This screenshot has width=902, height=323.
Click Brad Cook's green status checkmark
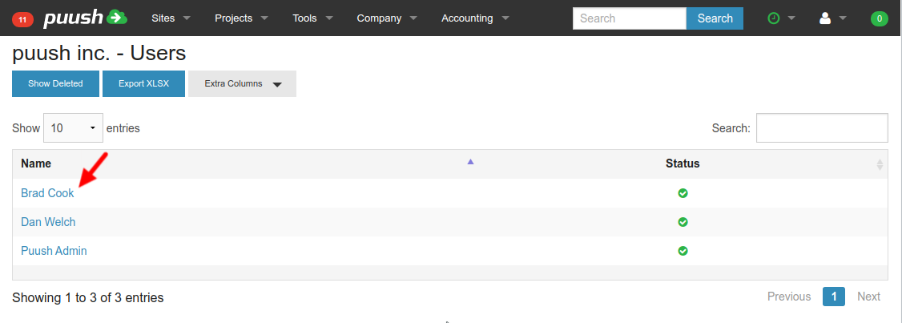click(683, 193)
